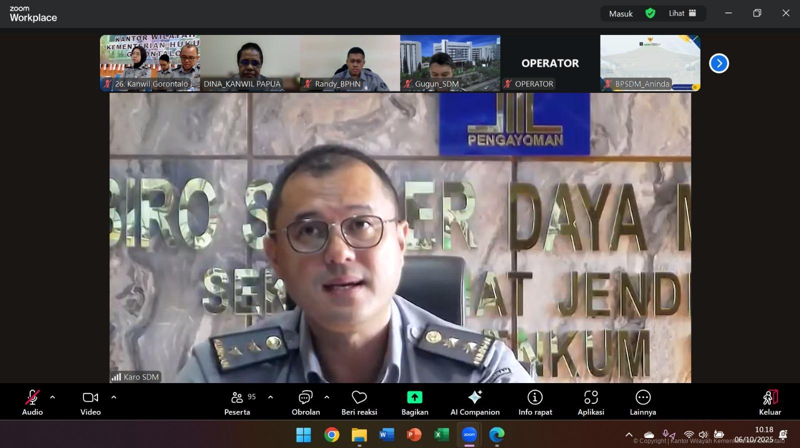The height and width of the screenshot is (448, 800).
Task: Toggle camera with the Video button
Action: (x=90, y=402)
